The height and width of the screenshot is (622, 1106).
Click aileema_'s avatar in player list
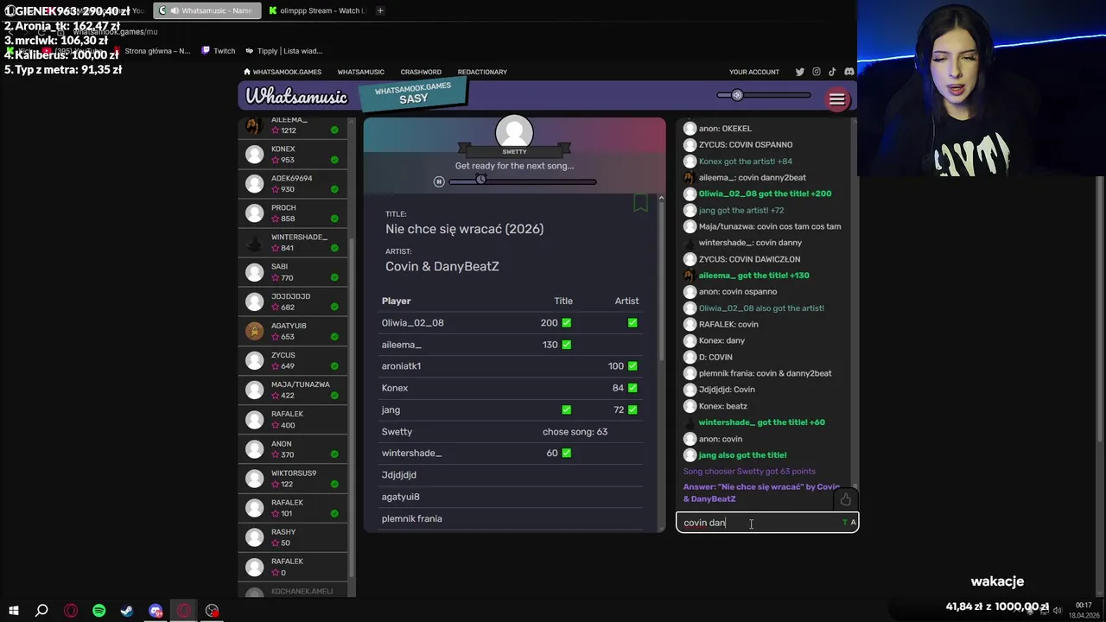[x=254, y=126]
